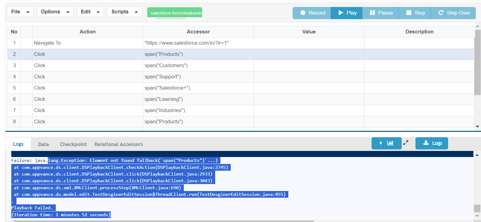Download logs with the Logs button
This screenshot has width=481, height=222.
tap(432, 143)
